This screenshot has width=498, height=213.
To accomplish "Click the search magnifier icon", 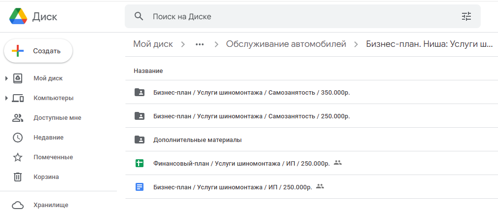I will pyautogui.click(x=139, y=16).
